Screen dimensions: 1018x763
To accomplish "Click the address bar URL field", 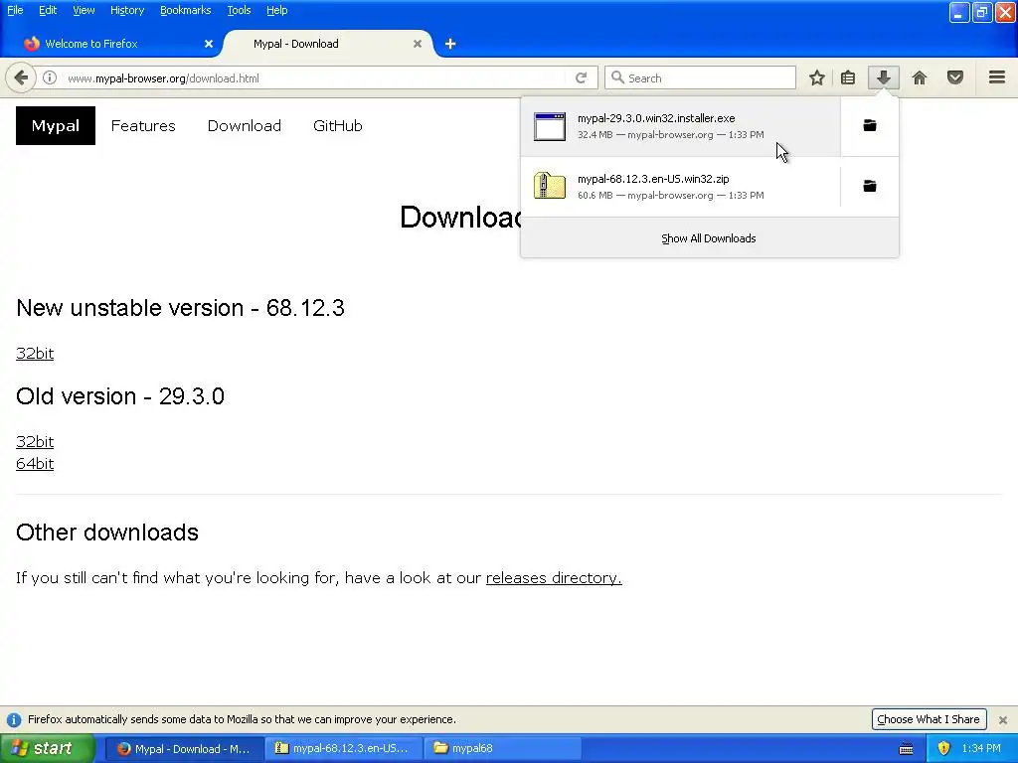I will pos(315,77).
